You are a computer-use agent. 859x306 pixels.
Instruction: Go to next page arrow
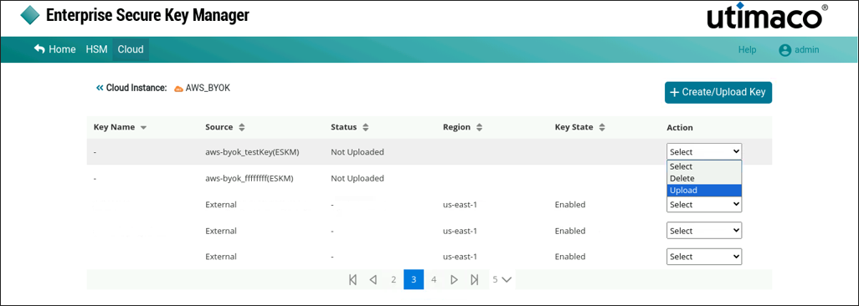[454, 280]
